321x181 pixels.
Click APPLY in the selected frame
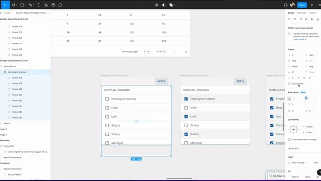click(x=162, y=81)
